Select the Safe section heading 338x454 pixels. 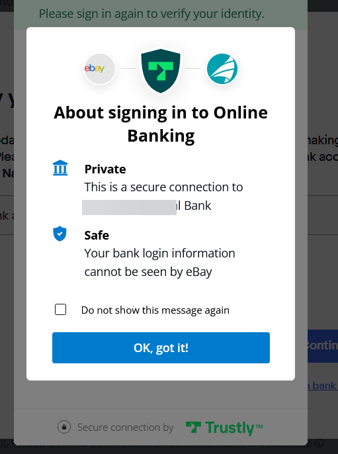pyautogui.click(x=97, y=235)
